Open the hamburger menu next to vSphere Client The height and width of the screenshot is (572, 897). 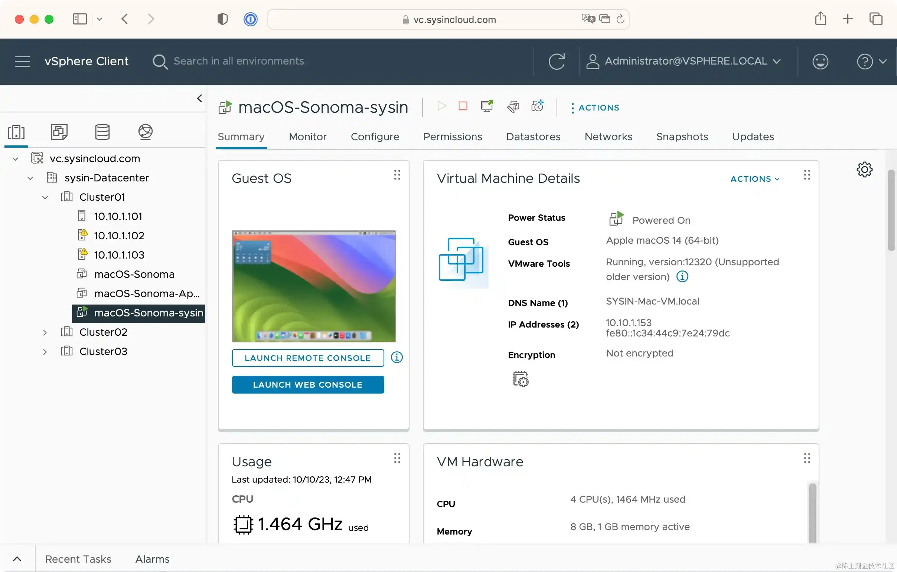(22, 61)
